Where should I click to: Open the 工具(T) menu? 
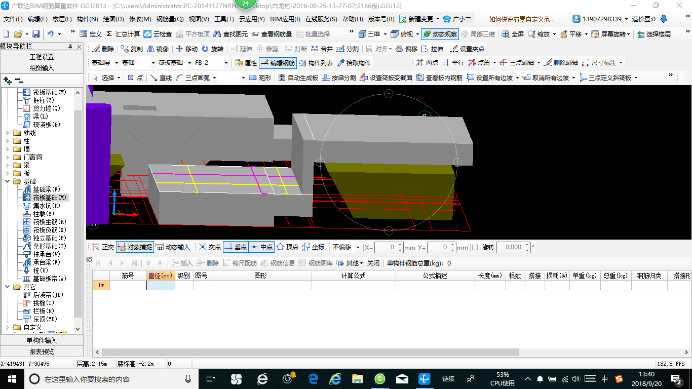tap(224, 19)
